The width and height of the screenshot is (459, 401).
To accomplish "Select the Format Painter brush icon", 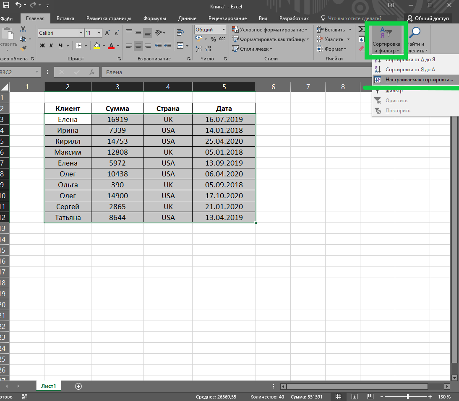I will click(x=23, y=49).
